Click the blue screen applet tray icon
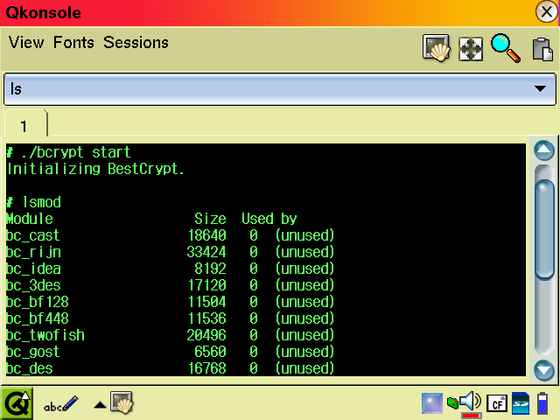 tap(432, 403)
